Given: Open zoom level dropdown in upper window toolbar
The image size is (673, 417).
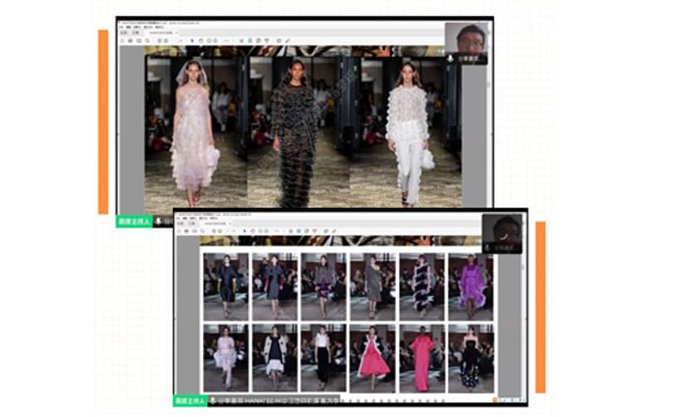Looking at the screenshot, I should pyautogui.click(x=228, y=41).
